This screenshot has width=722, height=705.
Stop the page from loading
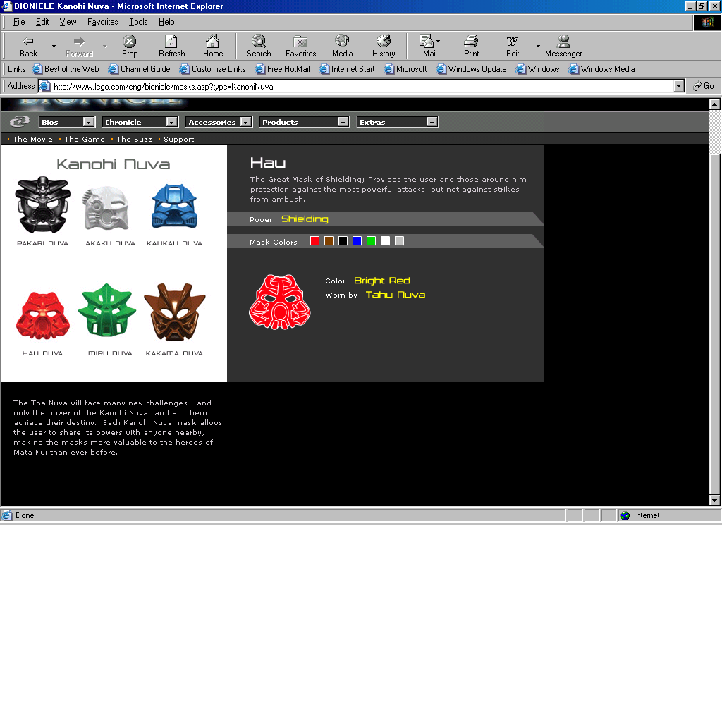[x=130, y=46]
